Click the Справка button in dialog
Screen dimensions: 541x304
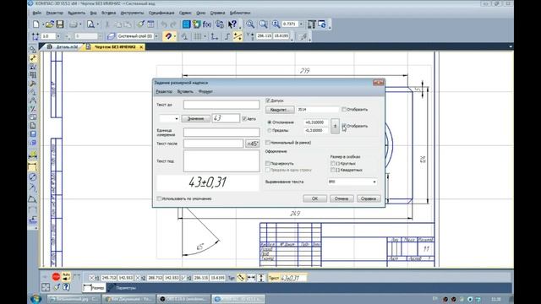click(369, 198)
